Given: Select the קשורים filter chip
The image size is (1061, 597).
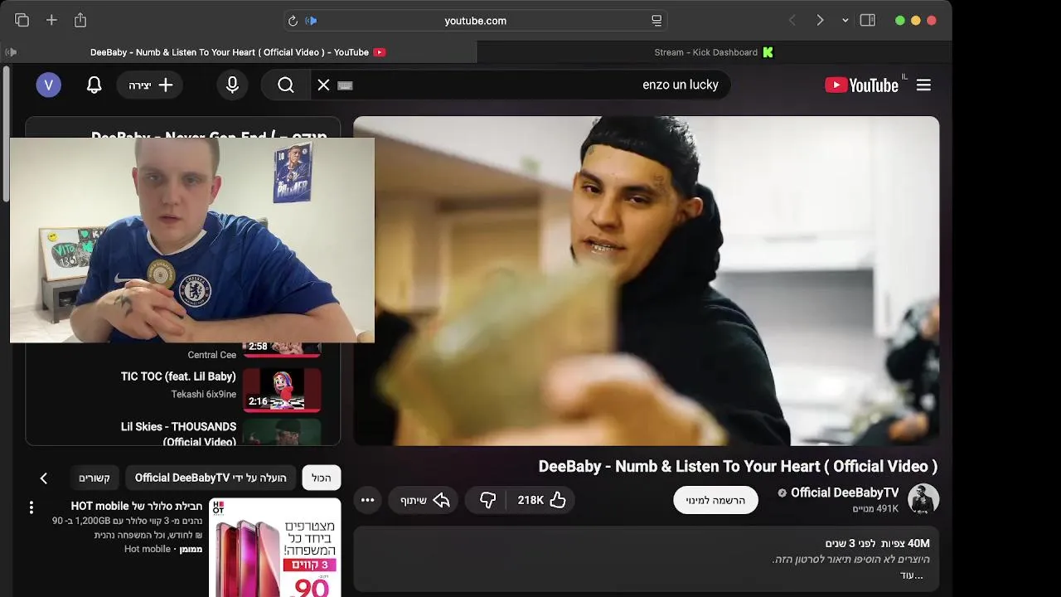Looking at the screenshot, I should coord(94,478).
